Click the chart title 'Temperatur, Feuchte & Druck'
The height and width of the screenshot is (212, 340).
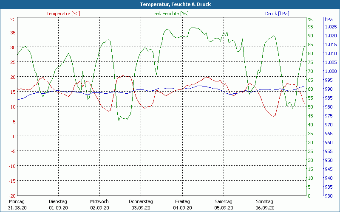(170, 4)
